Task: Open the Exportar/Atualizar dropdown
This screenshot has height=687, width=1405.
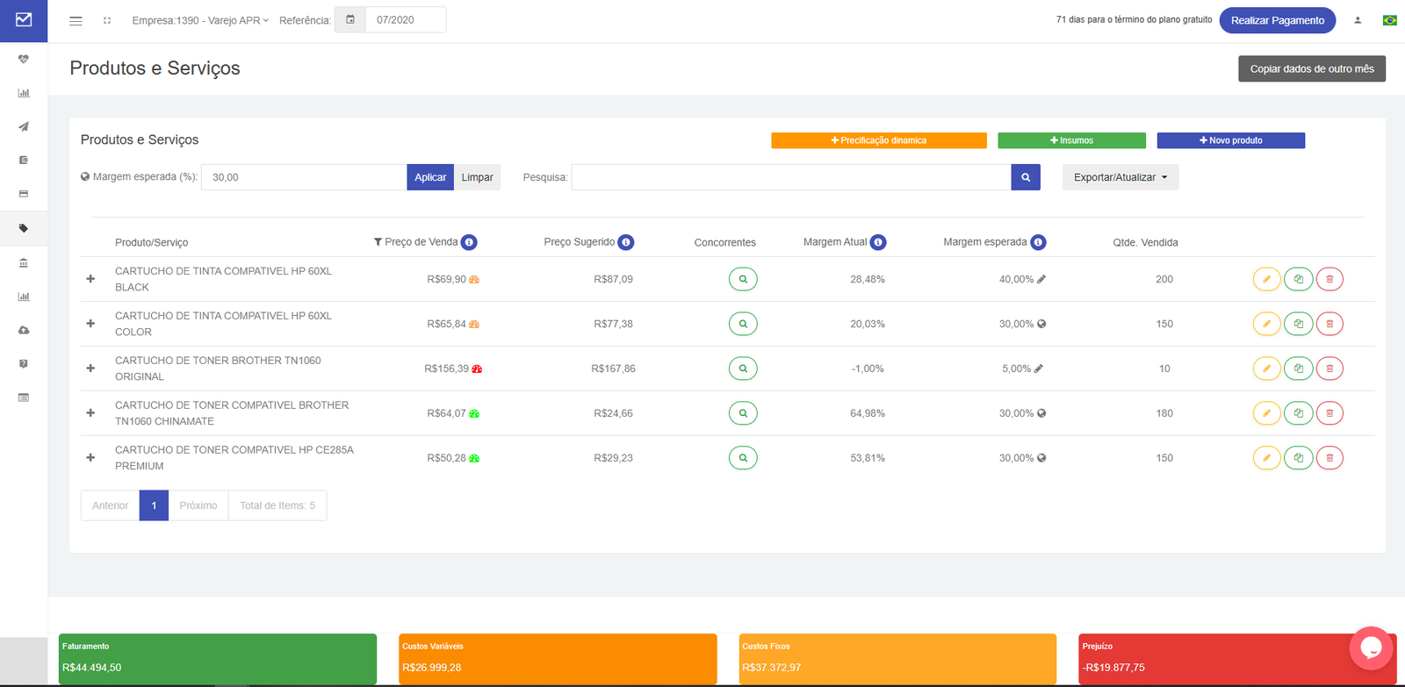Action: tap(1120, 177)
